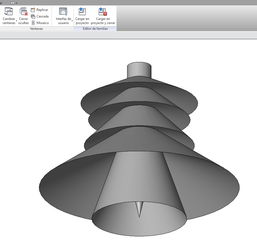
Task: Open the Interfaz de usuario icon
Action: coord(63,11)
